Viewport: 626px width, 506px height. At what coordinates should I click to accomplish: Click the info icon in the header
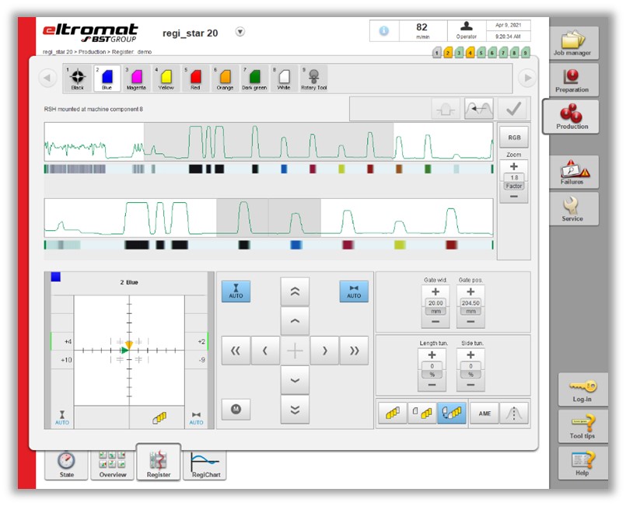point(383,31)
